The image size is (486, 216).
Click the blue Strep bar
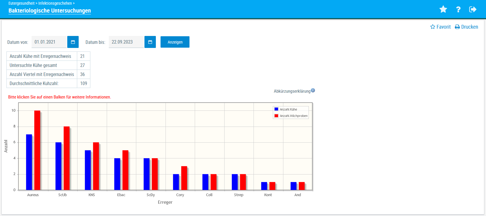[235, 182]
